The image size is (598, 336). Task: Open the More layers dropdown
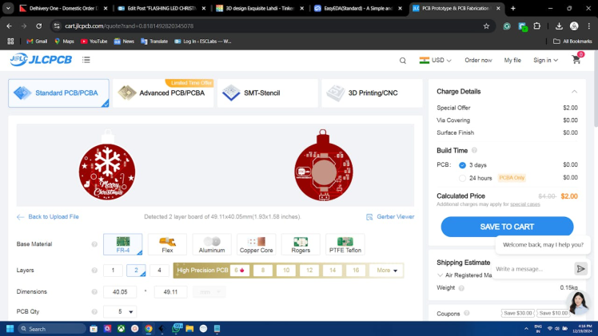[x=386, y=271]
